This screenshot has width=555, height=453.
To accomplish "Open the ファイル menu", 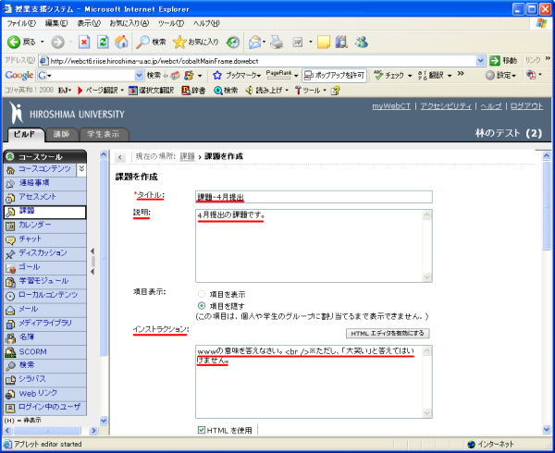I will [x=21, y=23].
